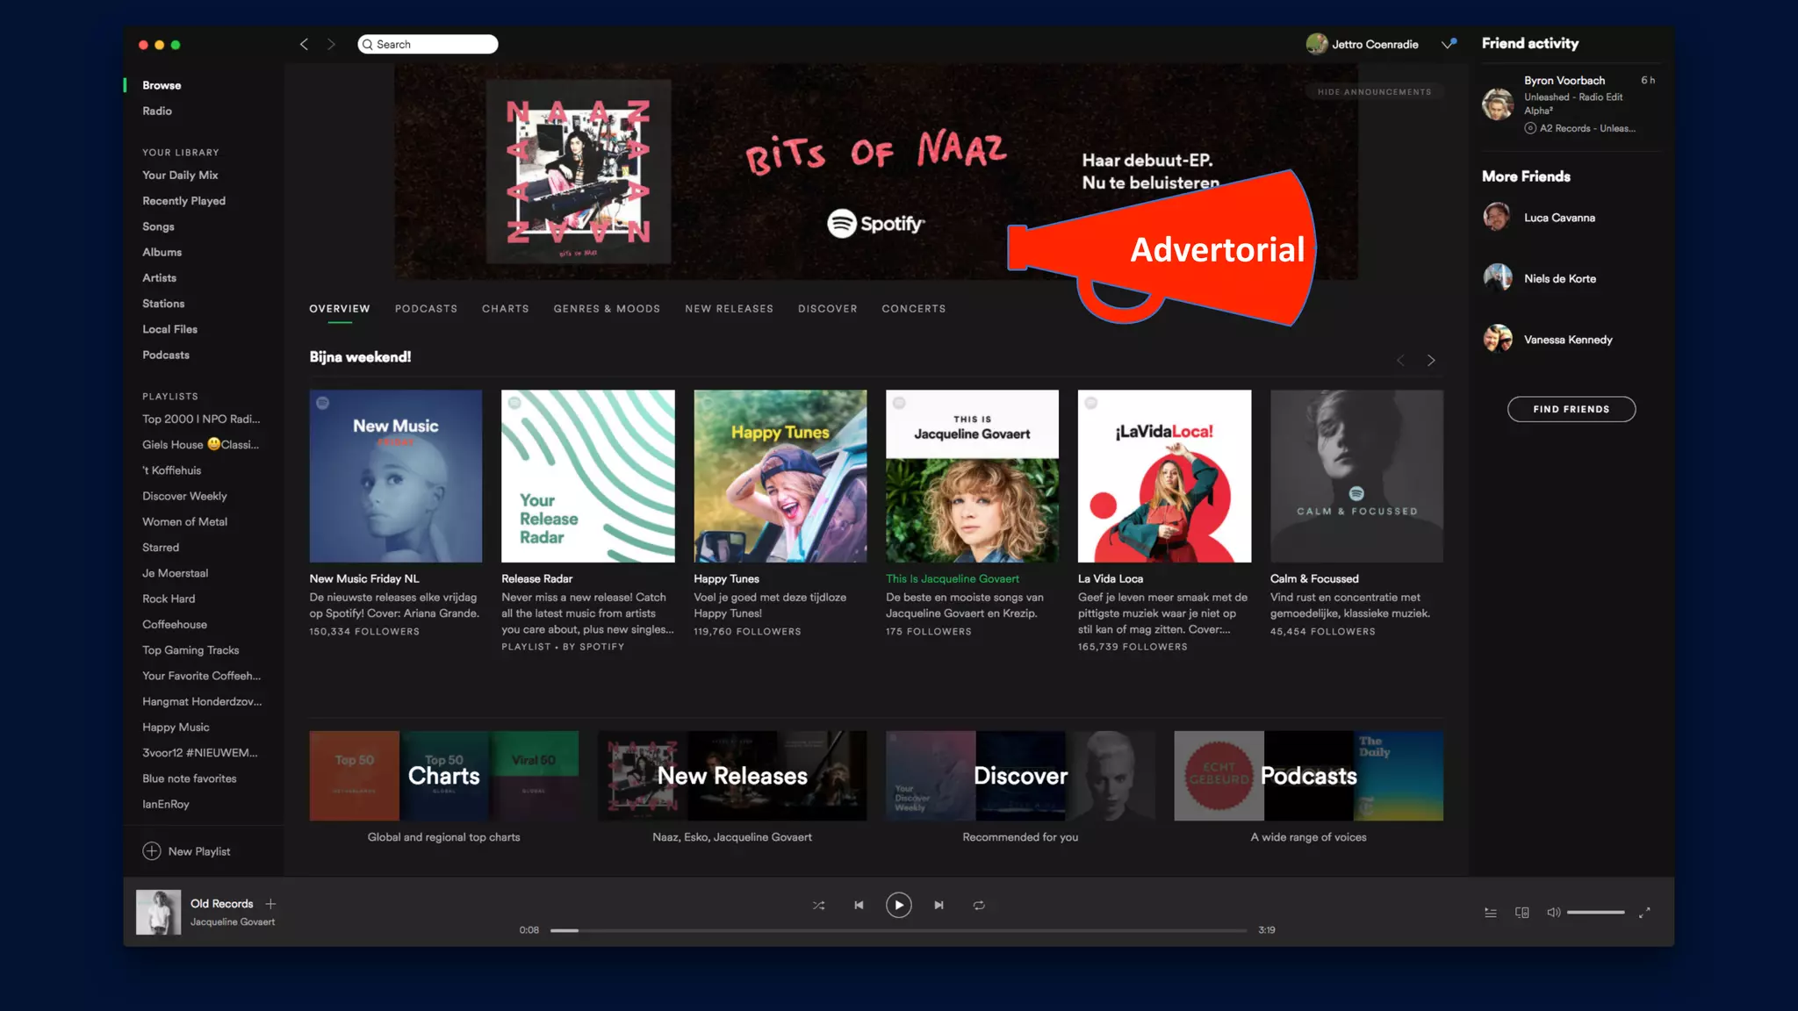
Task: Toggle shuffle playback
Action: point(818,905)
